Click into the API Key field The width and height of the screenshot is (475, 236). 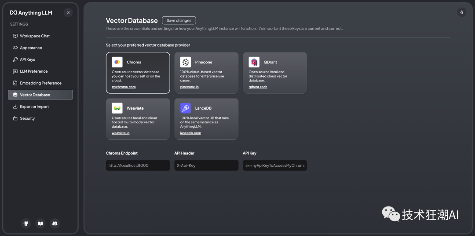[274, 166]
